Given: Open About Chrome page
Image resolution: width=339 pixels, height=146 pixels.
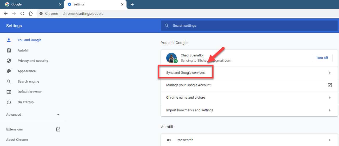Looking at the screenshot, I should pyautogui.click(x=17, y=140).
